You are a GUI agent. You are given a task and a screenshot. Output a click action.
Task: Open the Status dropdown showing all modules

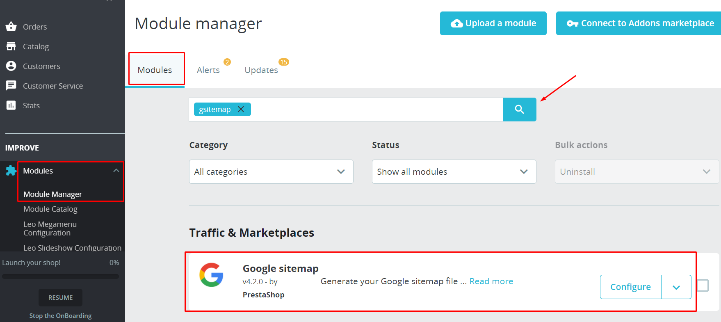pyautogui.click(x=454, y=171)
